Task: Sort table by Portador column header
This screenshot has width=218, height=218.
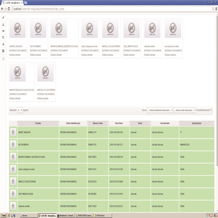Action: pyautogui.click(x=38, y=123)
